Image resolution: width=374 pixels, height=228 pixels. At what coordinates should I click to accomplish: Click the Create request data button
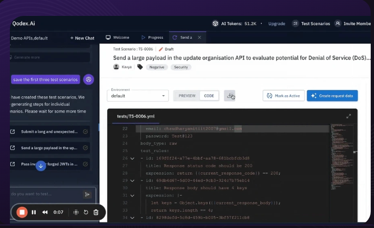pos(332,96)
